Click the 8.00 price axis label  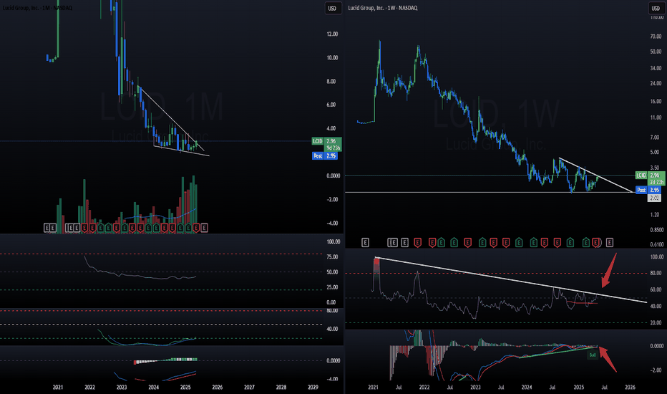click(x=331, y=82)
